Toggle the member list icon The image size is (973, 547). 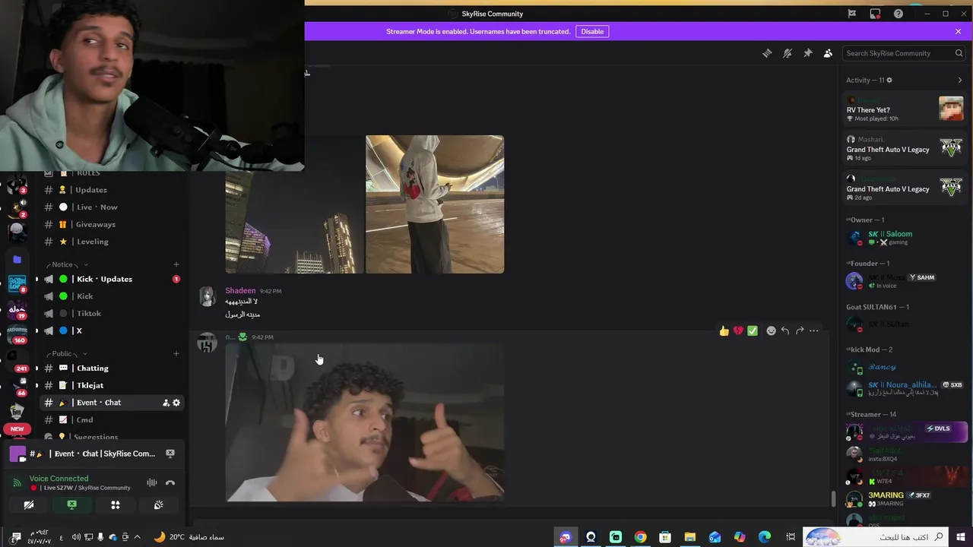(828, 53)
